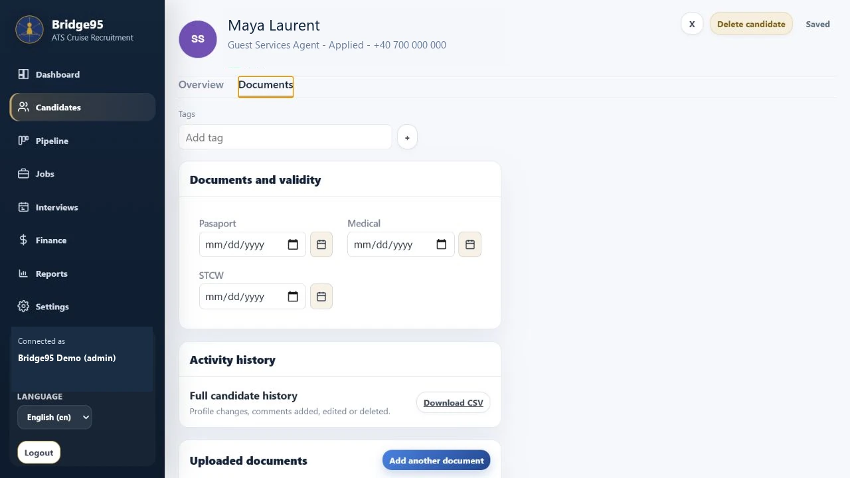Close candidate panel with X button
This screenshot has height=478, width=850.
coord(692,24)
